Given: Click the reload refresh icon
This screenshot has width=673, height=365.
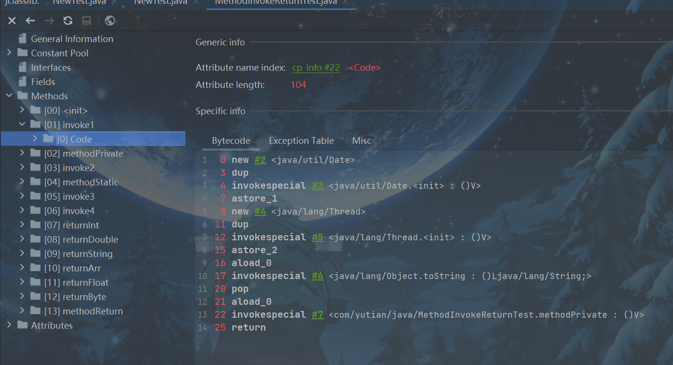Looking at the screenshot, I should pyautogui.click(x=68, y=21).
